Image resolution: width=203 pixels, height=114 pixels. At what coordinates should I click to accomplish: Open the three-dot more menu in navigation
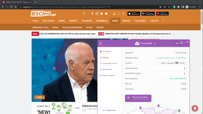pos(163,21)
